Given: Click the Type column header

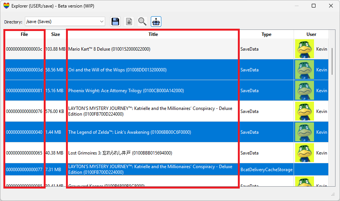Looking at the screenshot, I should click(x=266, y=34).
